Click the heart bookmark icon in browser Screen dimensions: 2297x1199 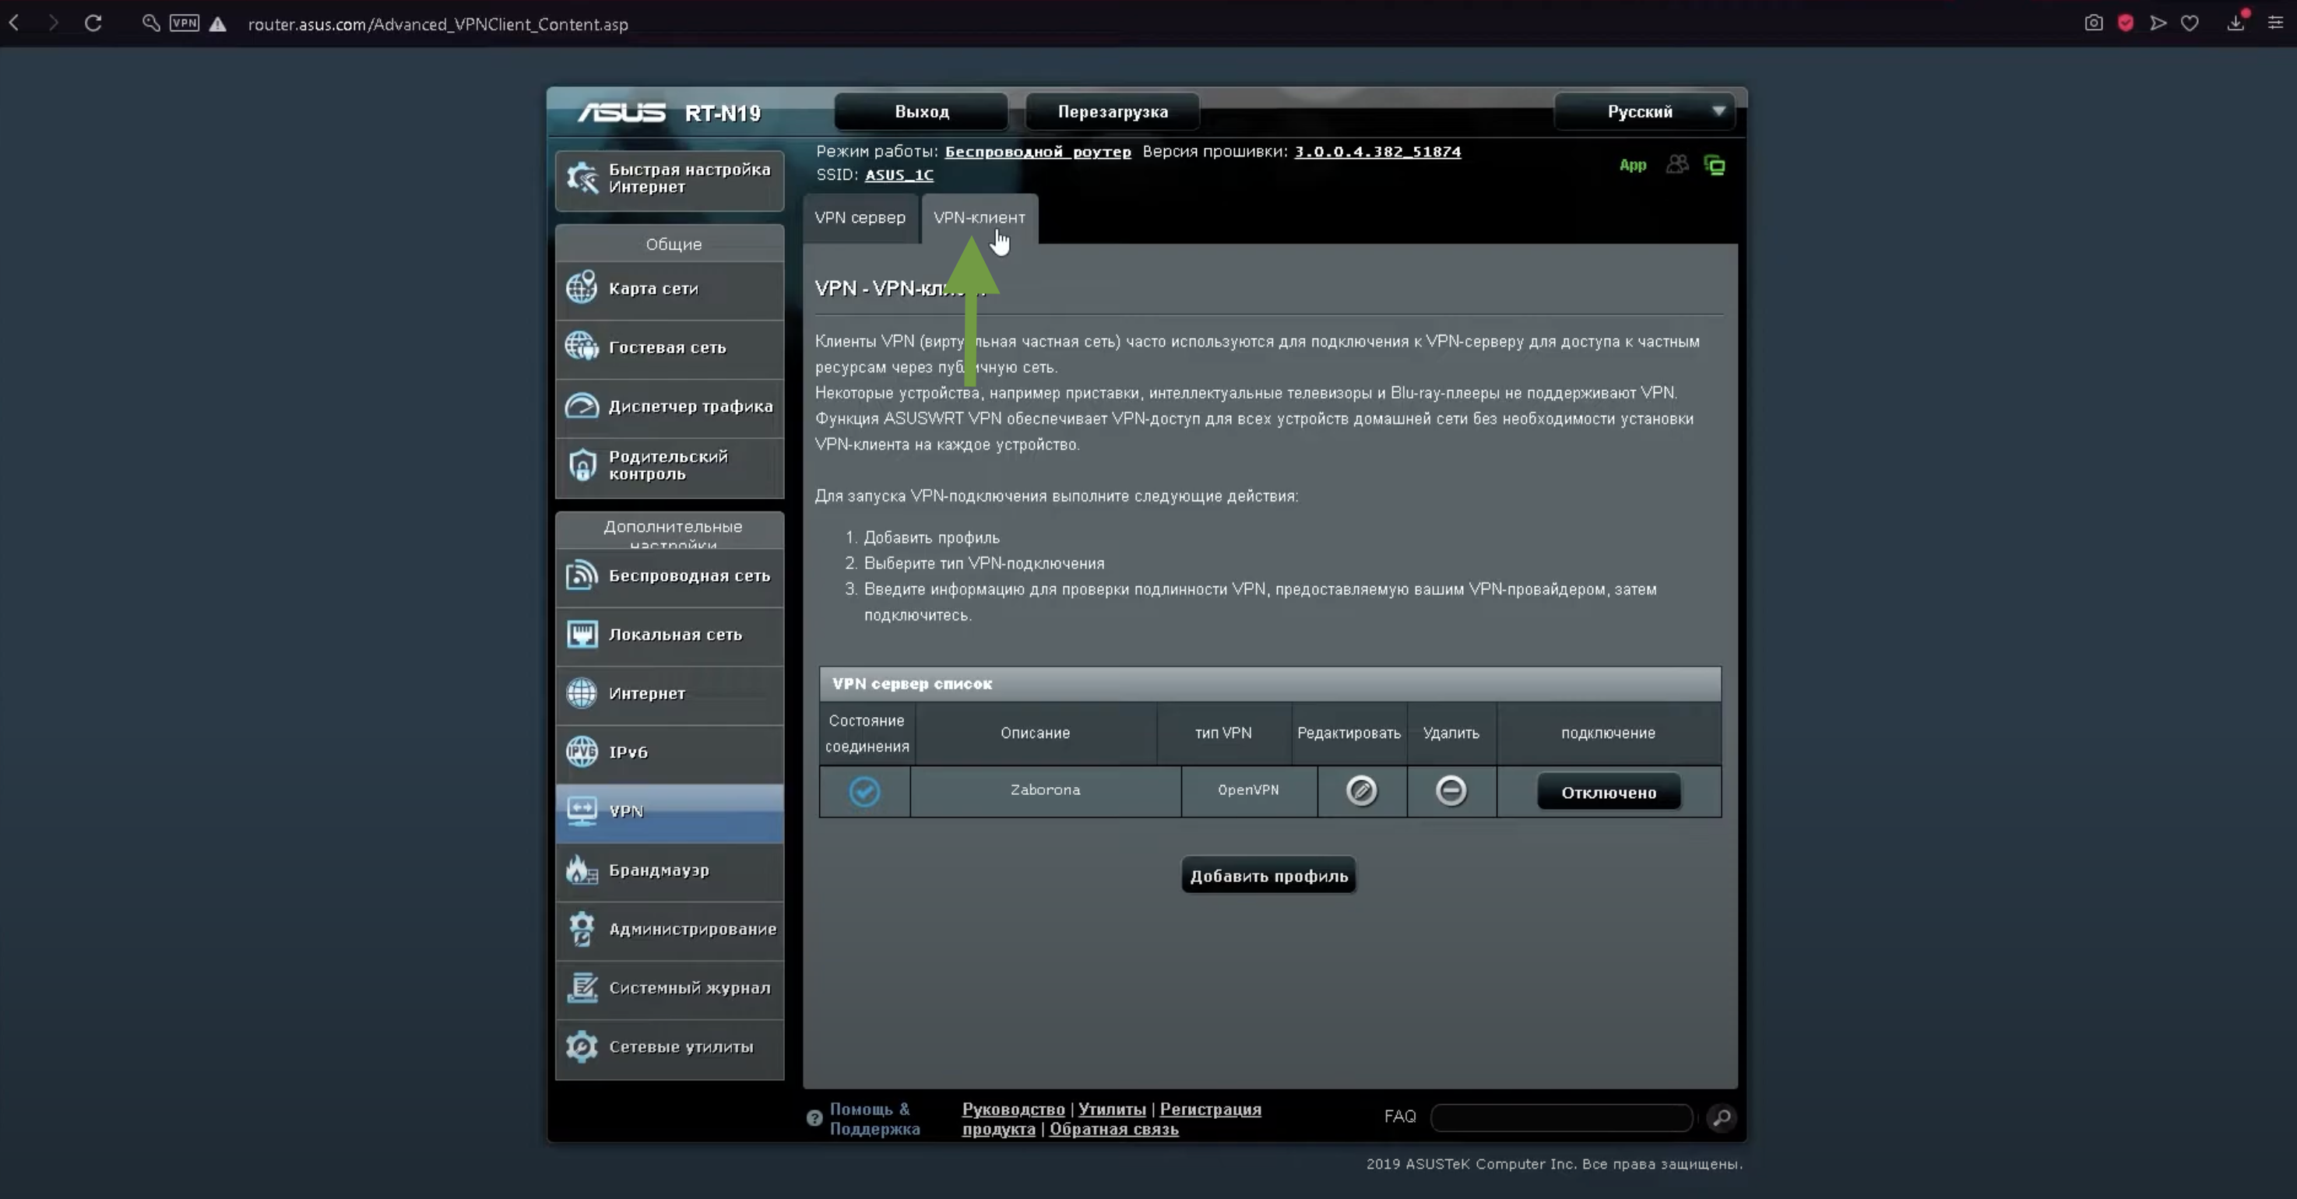[x=2190, y=23]
